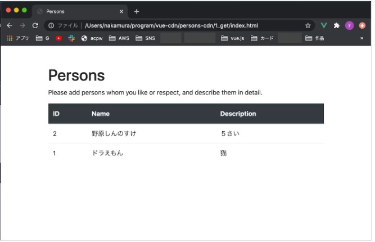Screen dimensions: 375x242
Task: Bookmark this page with the star icon
Action: click(308, 25)
